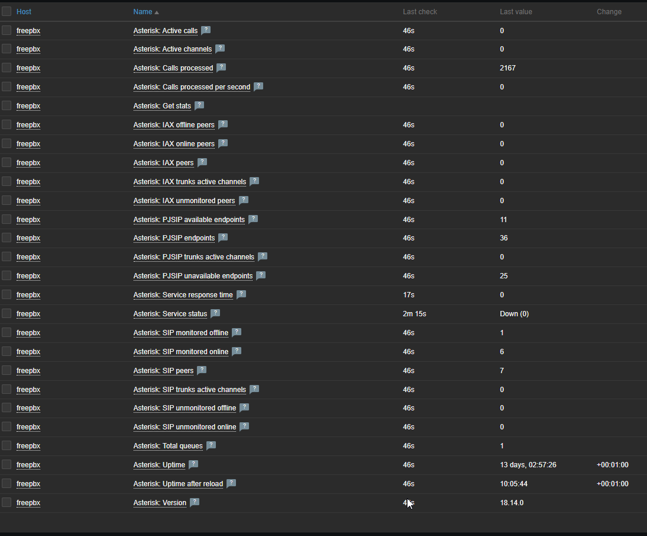Viewport: 647px width, 536px height.
Task: Open help tooltip for Asterisk: Calls processed
Action: (221, 68)
